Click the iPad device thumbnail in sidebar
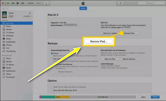The image size is (166, 101). 4,15
